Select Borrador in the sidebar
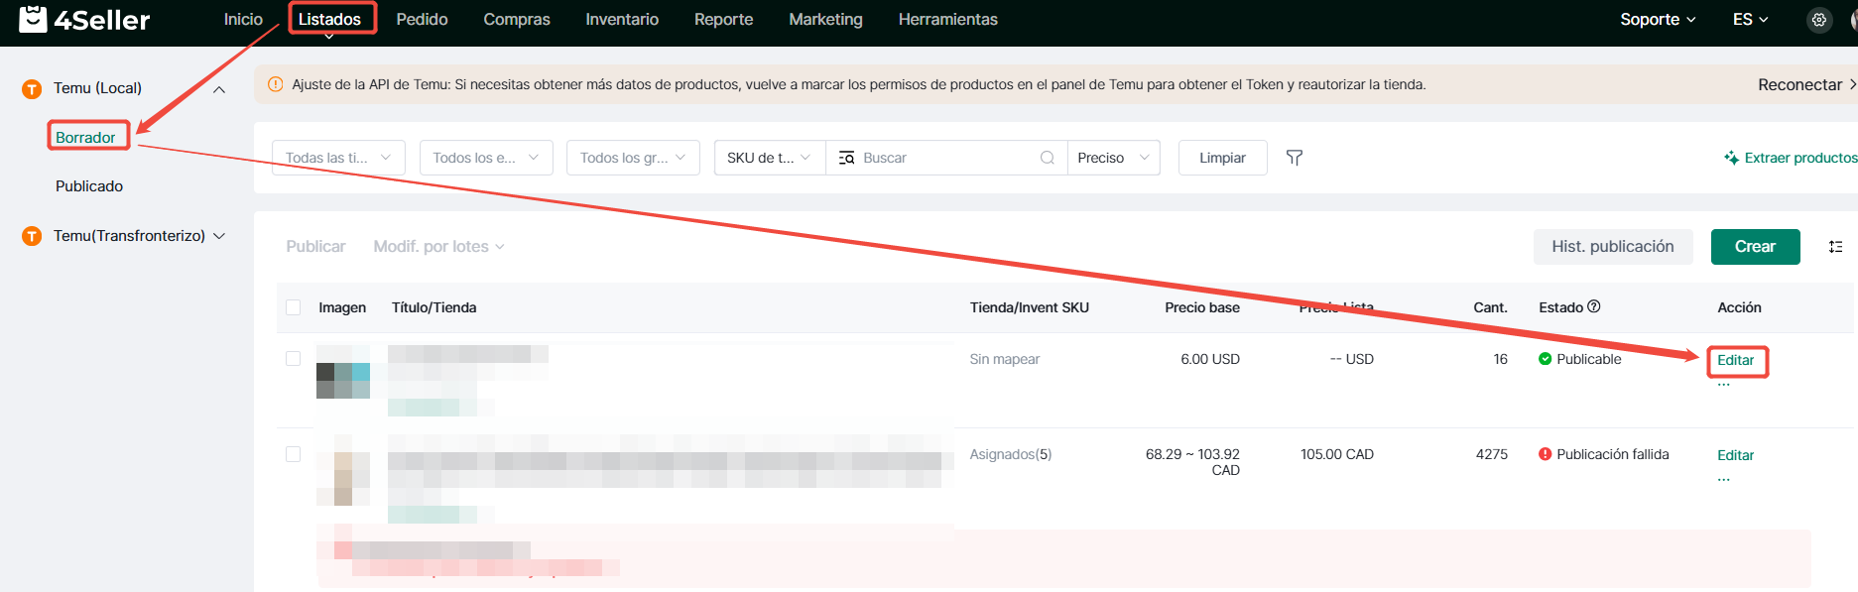The height and width of the screenshot is (592, 1858). coord(85,137)
